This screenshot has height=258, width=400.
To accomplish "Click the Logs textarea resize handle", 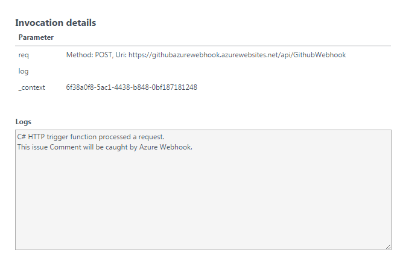I will (388, 247).
